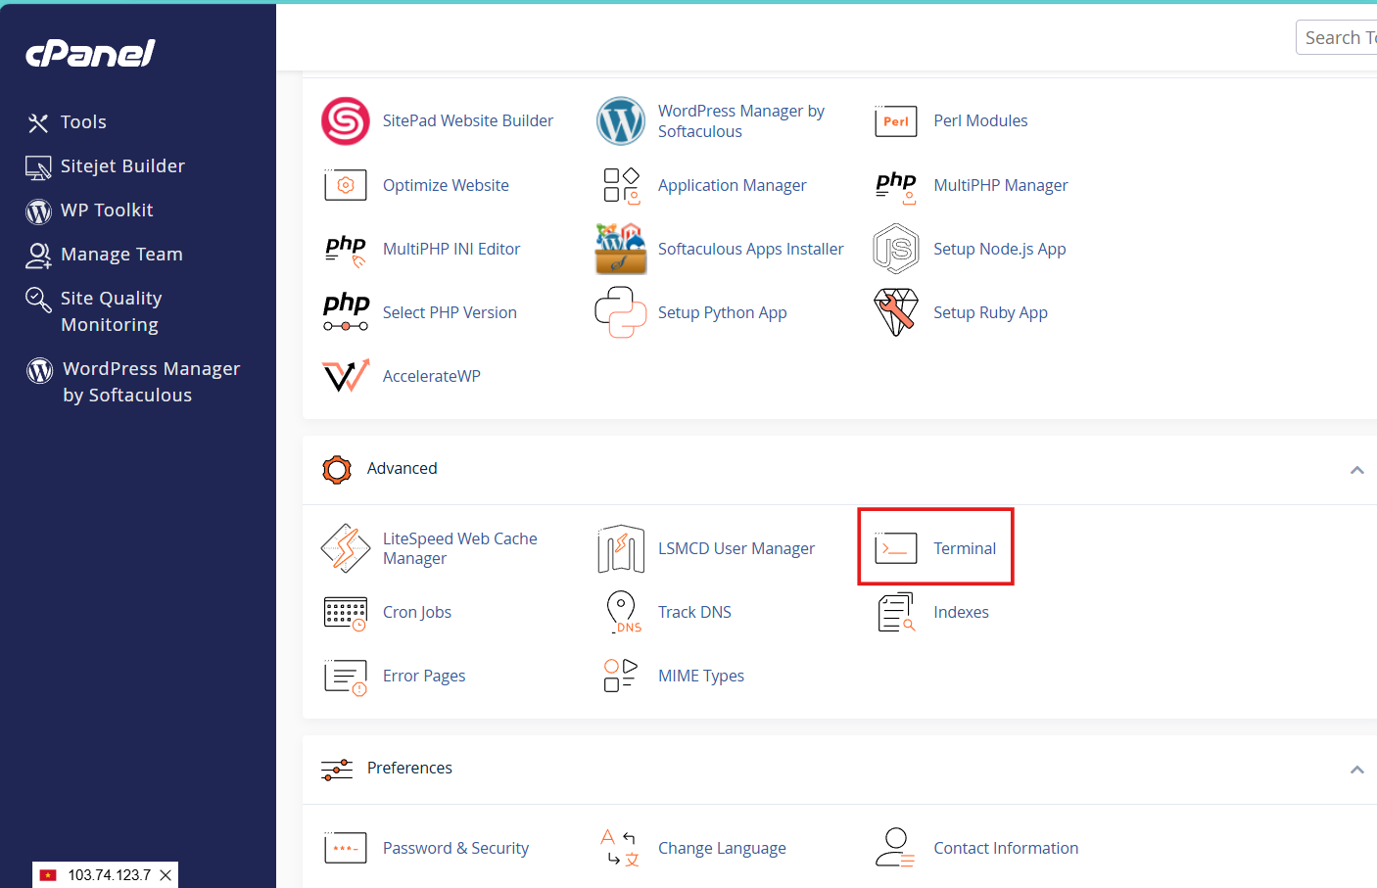Open the Setup Ruby App icon

896,312
